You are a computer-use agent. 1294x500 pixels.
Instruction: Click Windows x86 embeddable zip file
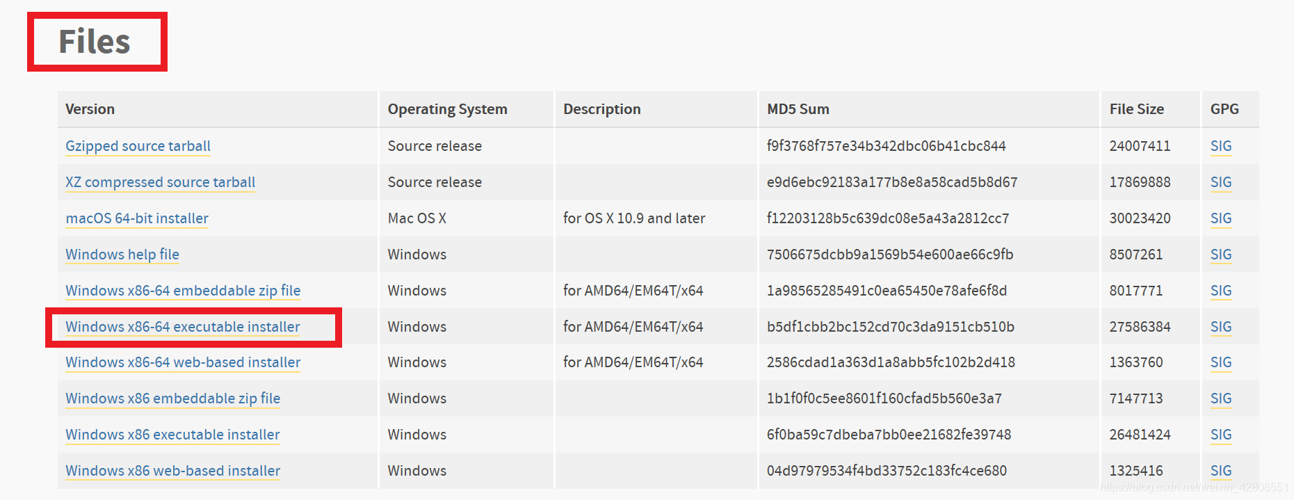[173, 398]
